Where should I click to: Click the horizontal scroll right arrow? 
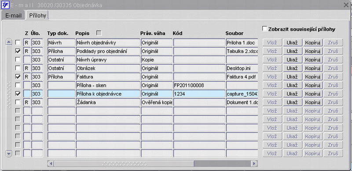[254, 164]
